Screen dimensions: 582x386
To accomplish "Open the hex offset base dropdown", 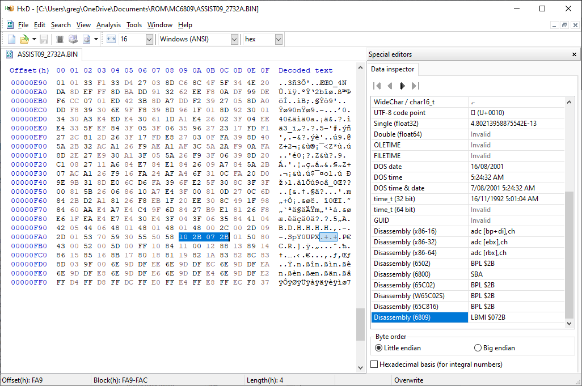I will click(x=279, y=39).
